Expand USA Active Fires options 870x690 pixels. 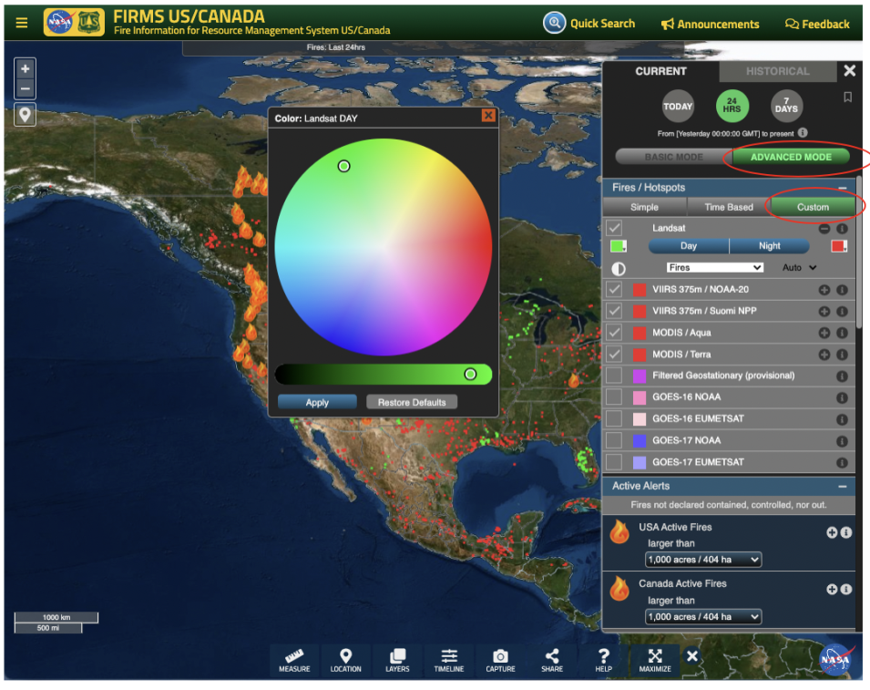pyautogui.click(x=831, y=533)
